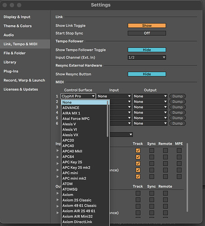Click the MIDI ports list scrollbar
205x226 pixels.
[187, 178]
